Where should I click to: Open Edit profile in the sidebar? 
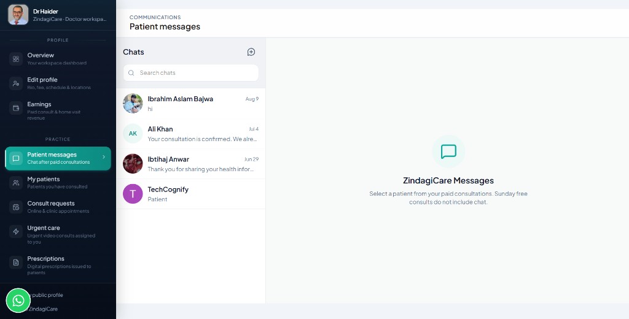(x=58, y=83)
